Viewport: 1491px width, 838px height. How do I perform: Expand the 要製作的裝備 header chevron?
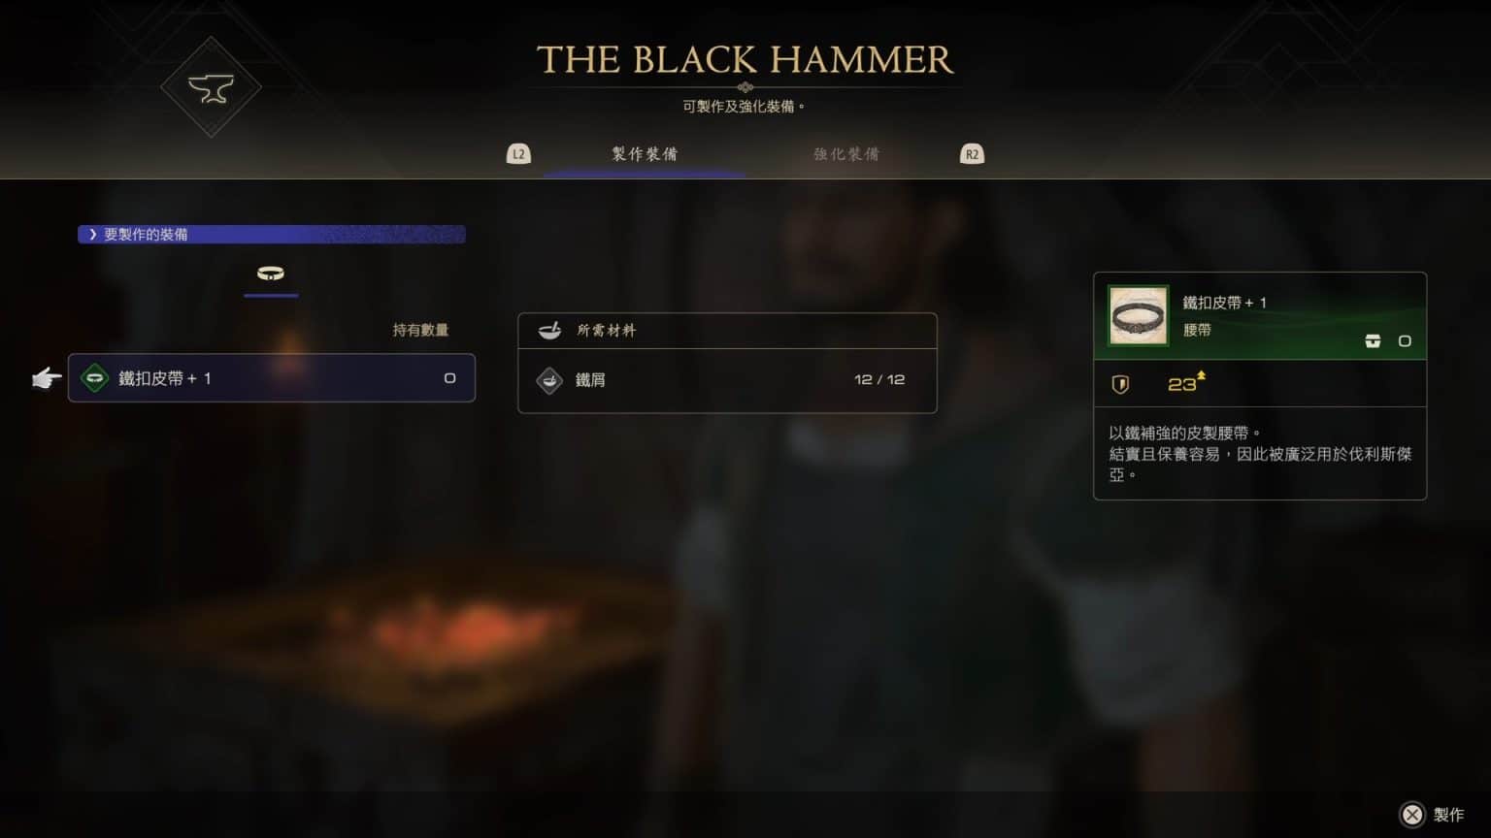pyautogui.click(x=93, y=235)
